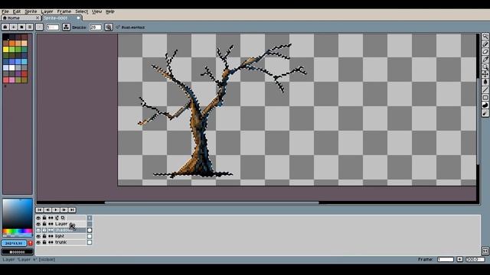This screenshot has width=490, height=275.
Task: Click onion skin icon in timeline header
Action: coord(63,218)
